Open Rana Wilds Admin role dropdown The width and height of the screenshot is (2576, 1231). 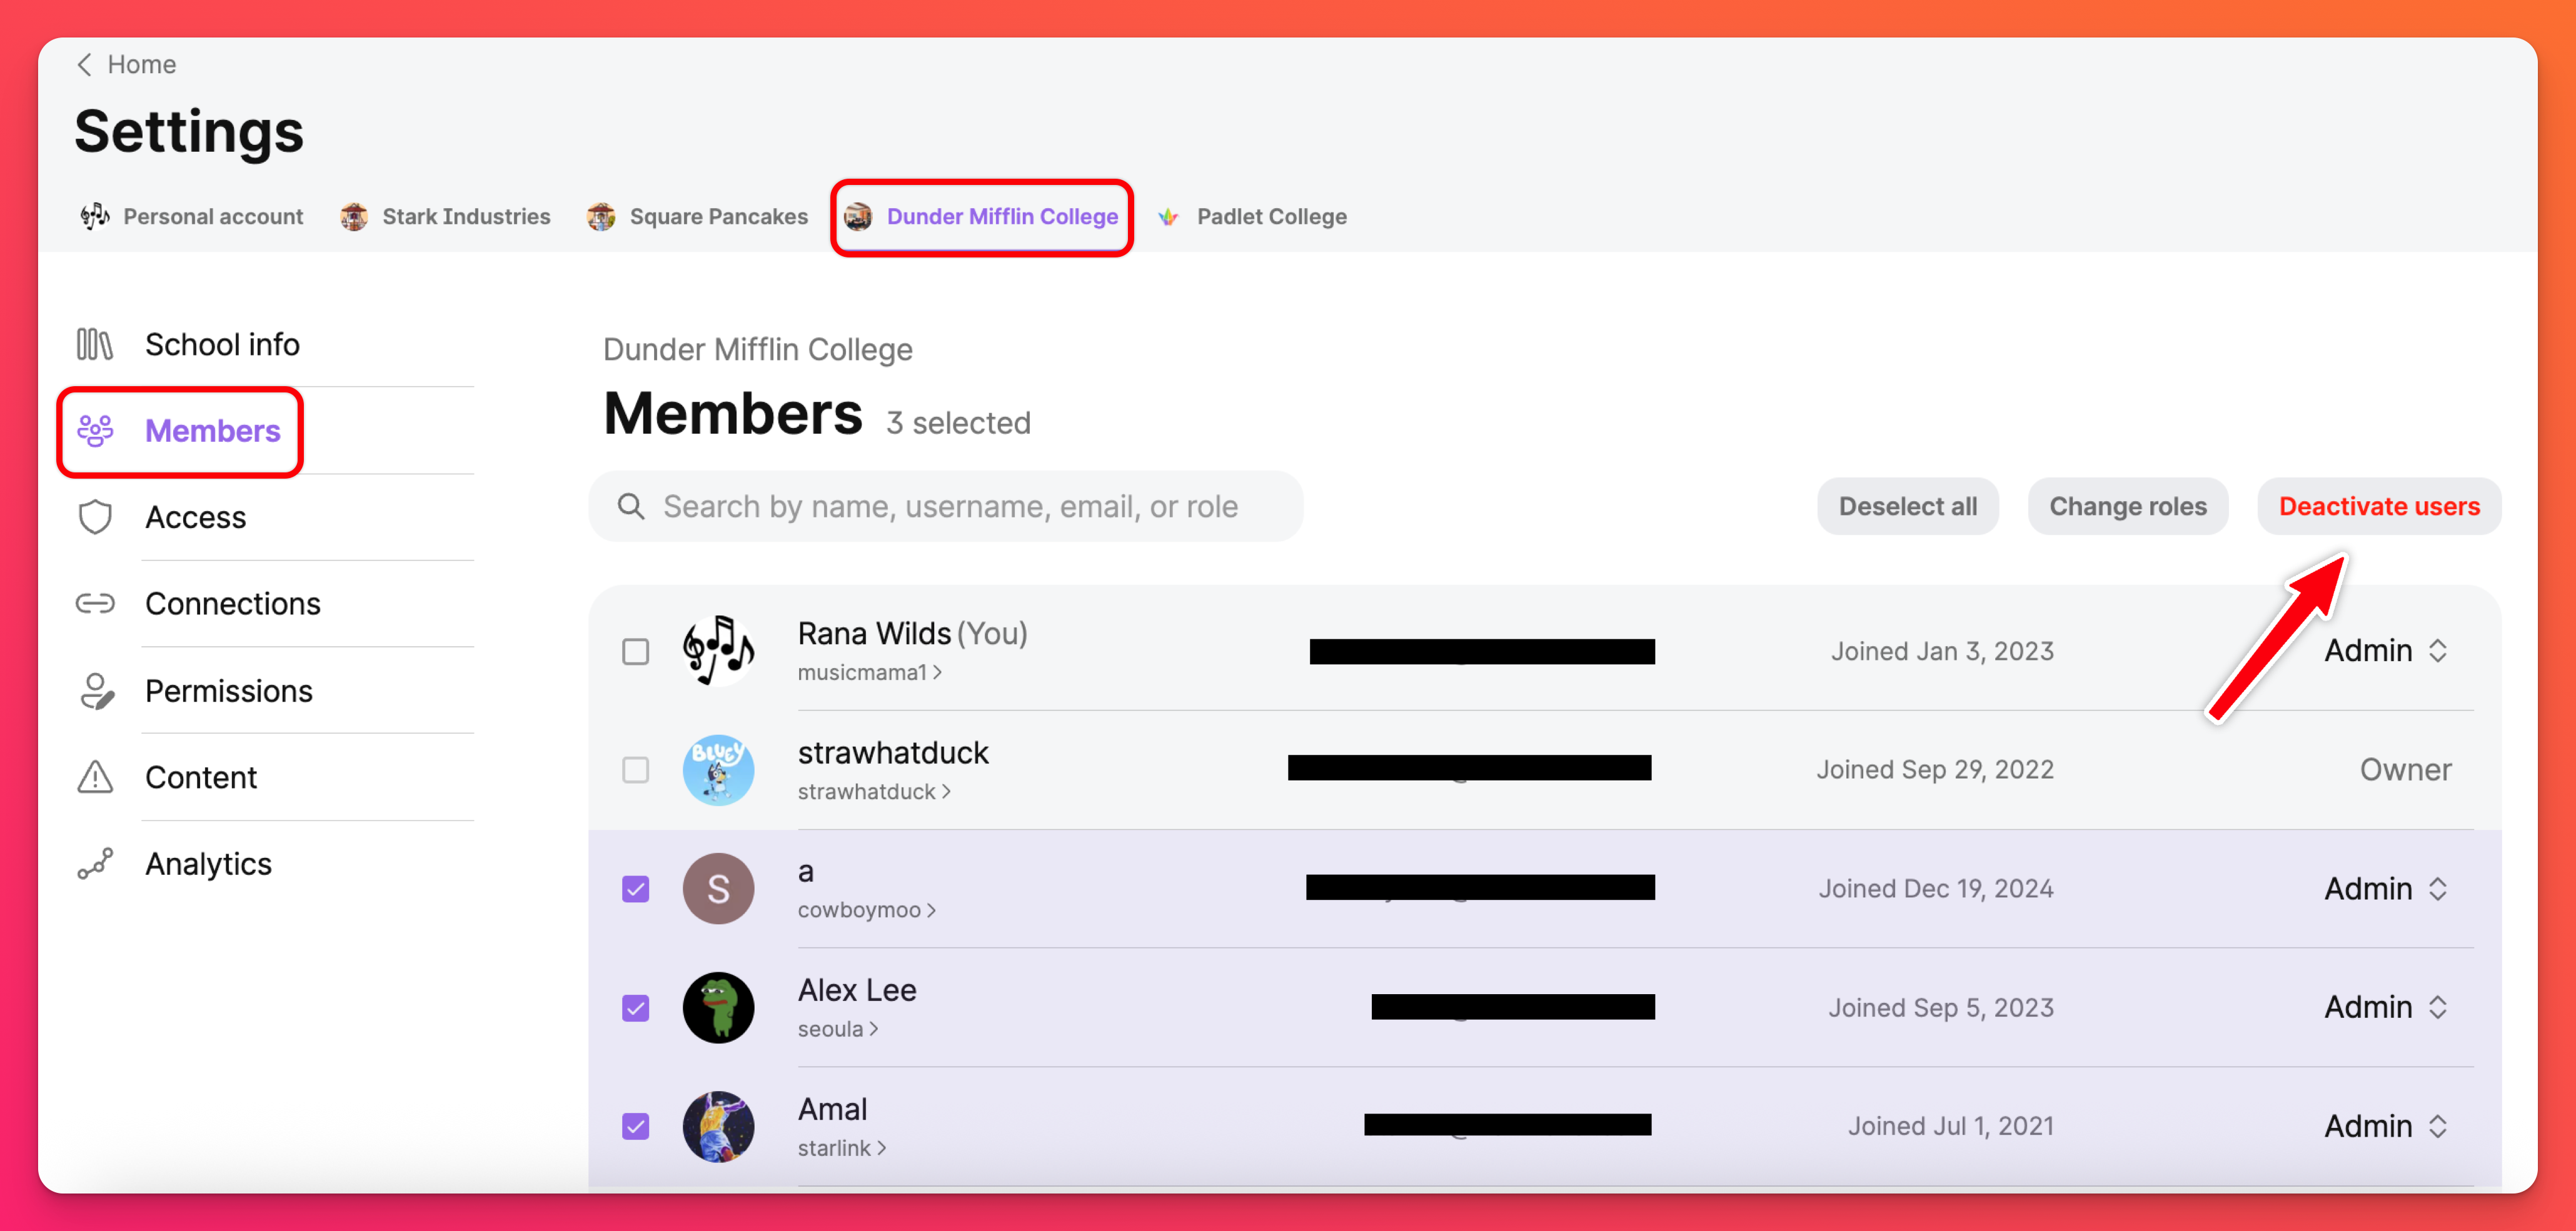(x=2385, y=652)
